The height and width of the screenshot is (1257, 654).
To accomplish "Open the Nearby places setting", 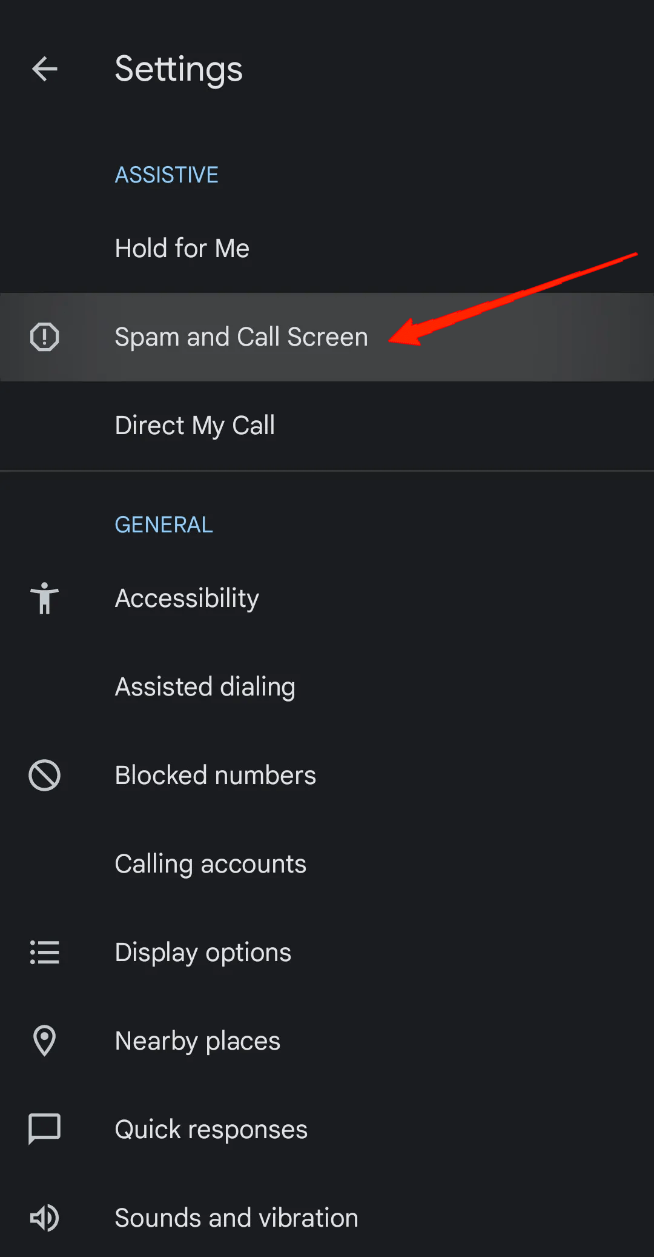I will click(197, 1041).
